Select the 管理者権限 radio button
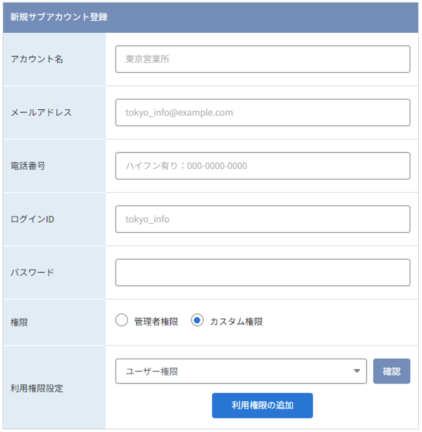This screenshot has width=422, height=432. [x=122, y=320]
